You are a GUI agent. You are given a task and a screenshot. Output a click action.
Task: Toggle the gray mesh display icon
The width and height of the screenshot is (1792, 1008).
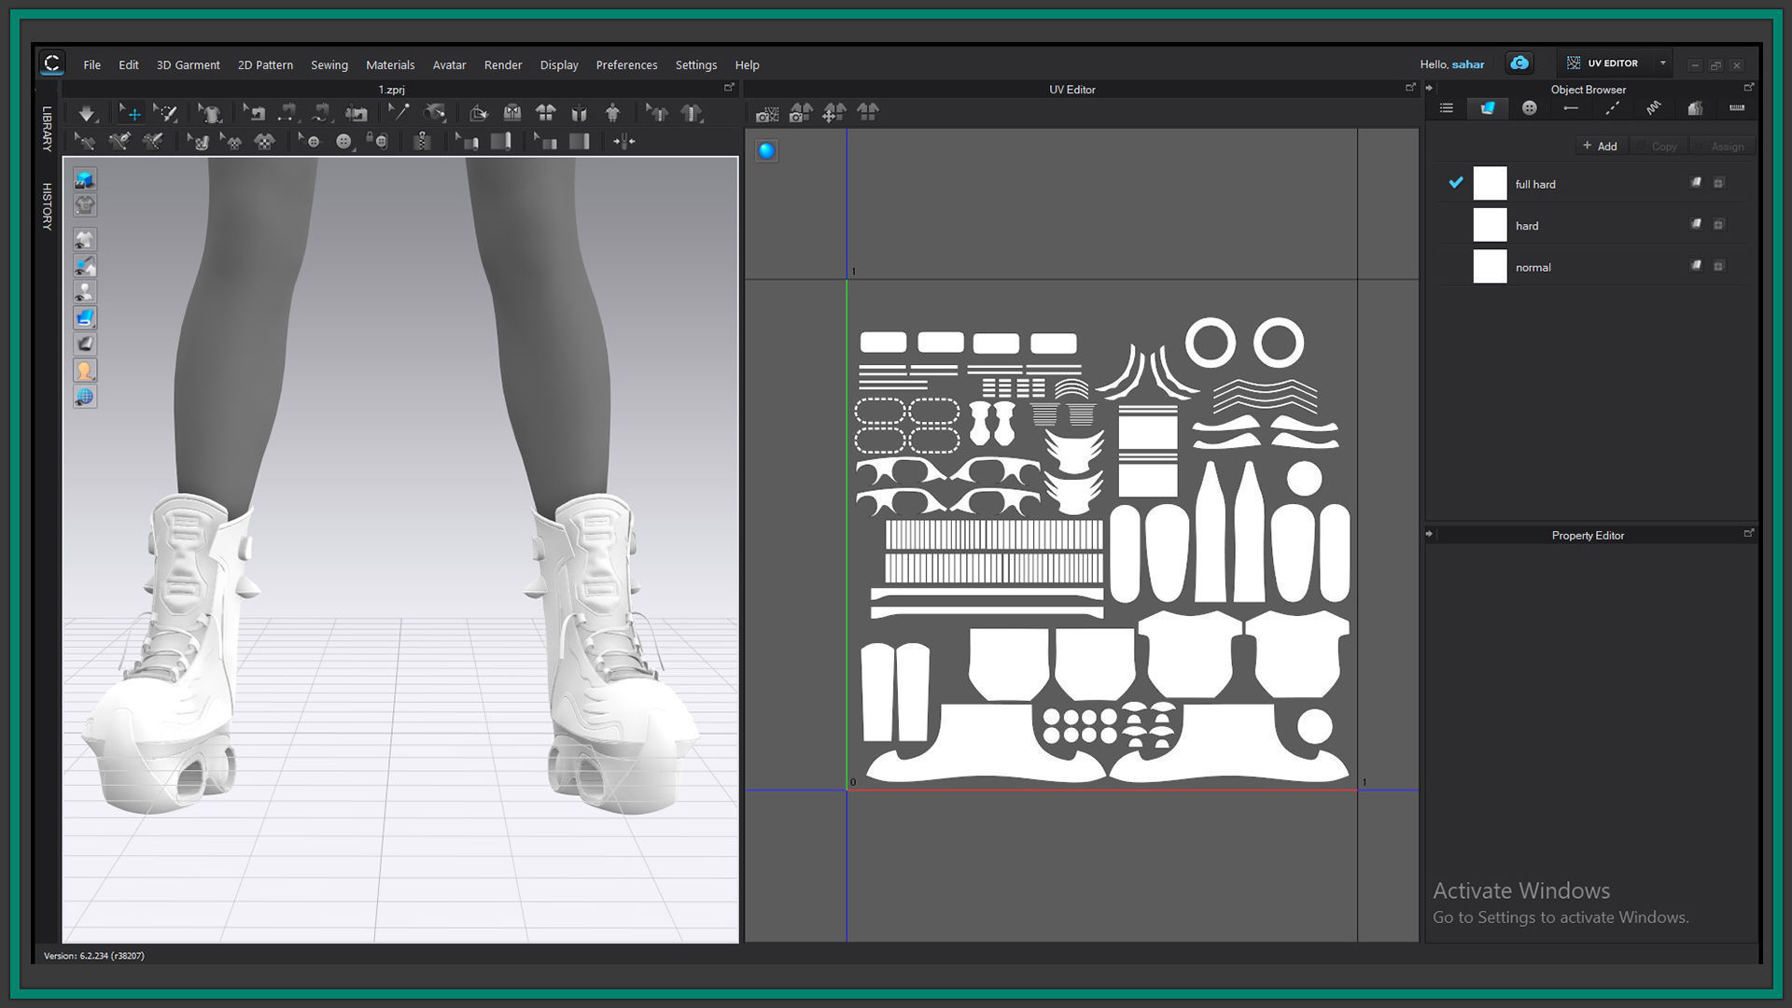[85, 344]
